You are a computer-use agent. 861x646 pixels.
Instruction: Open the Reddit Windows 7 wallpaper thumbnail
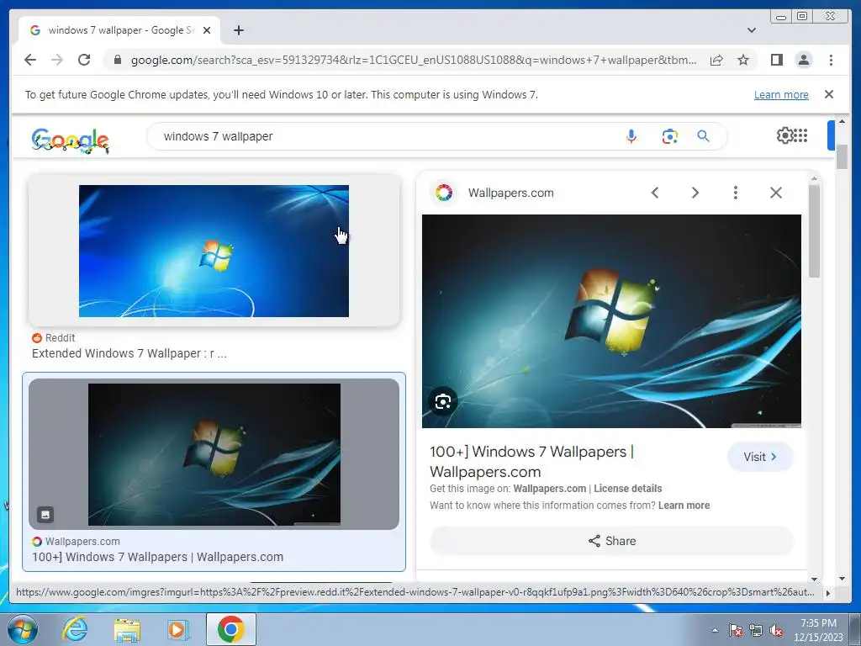tap(214, 251)
